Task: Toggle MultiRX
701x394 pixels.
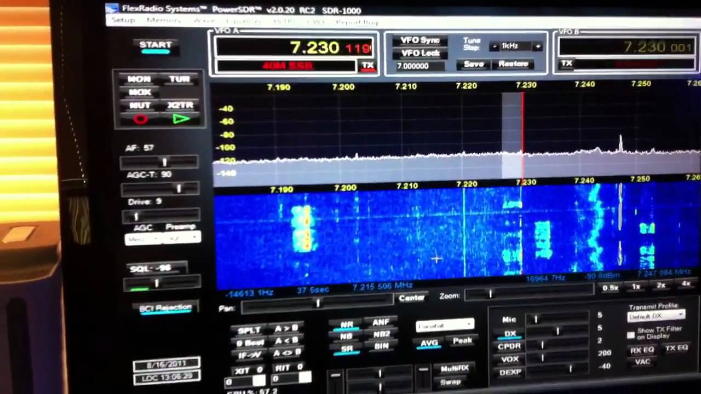Action: (454, 369)
